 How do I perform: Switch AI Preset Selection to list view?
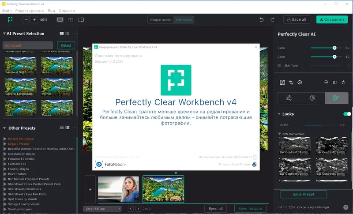point(68,33)
